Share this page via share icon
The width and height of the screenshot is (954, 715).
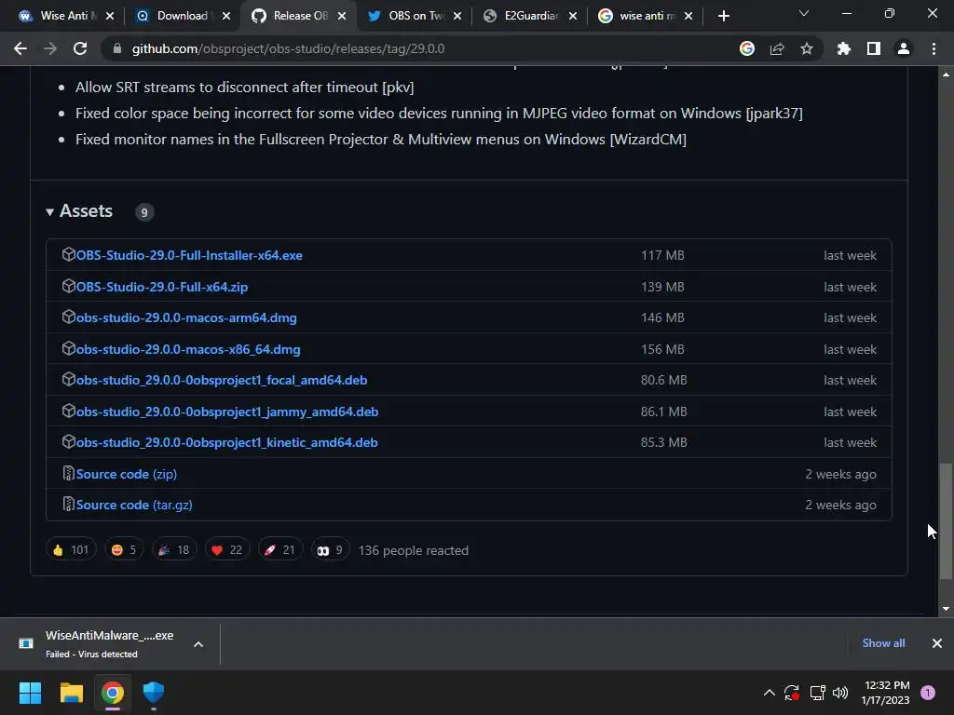coord(777,48)
